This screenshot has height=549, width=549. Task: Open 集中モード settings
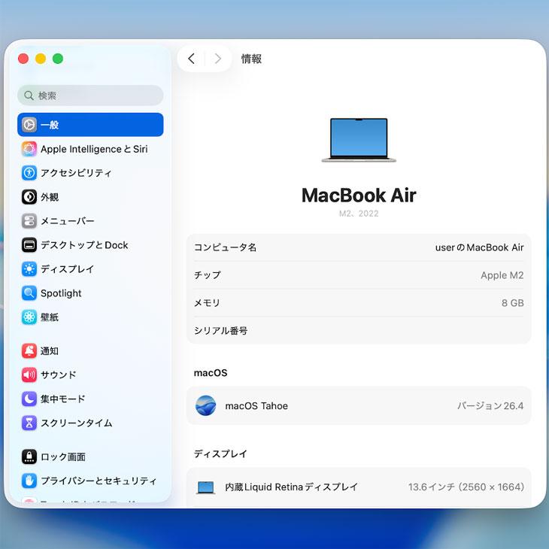pyautogui.click(x=90, y=399)
